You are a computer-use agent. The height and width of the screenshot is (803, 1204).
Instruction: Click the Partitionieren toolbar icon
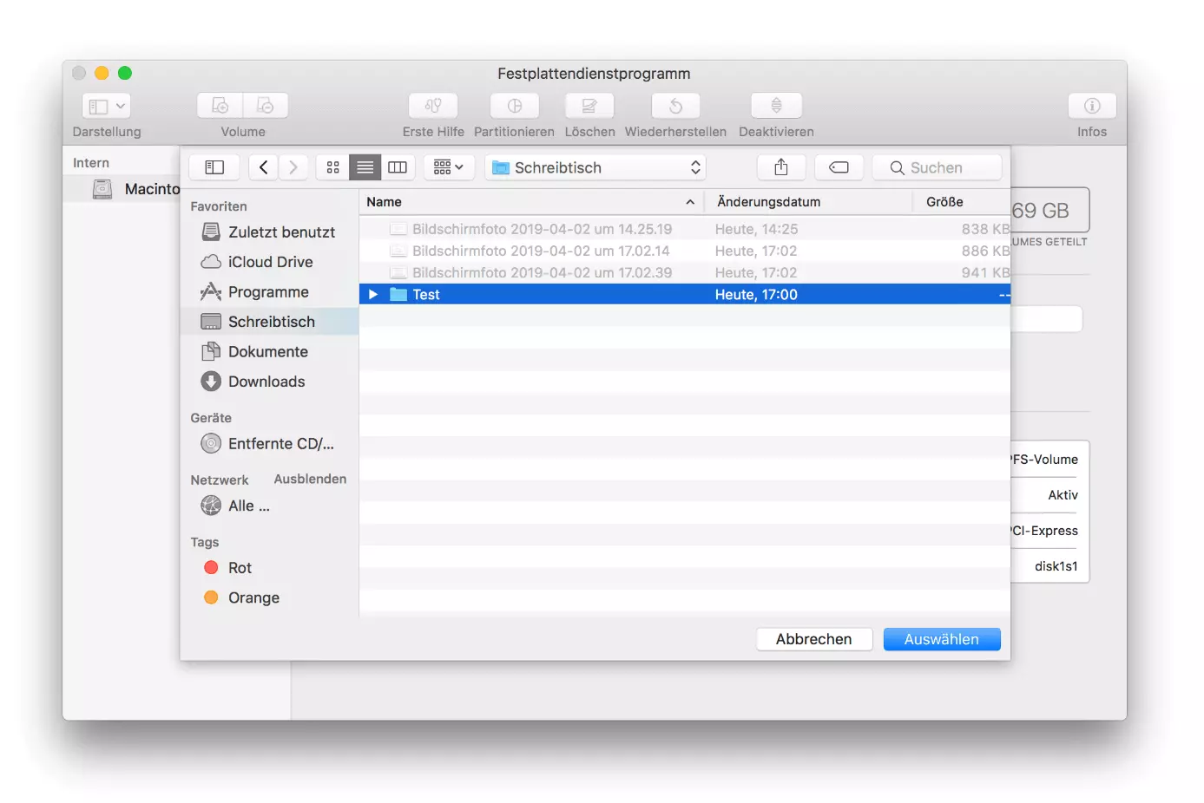(x=515, y=106)
